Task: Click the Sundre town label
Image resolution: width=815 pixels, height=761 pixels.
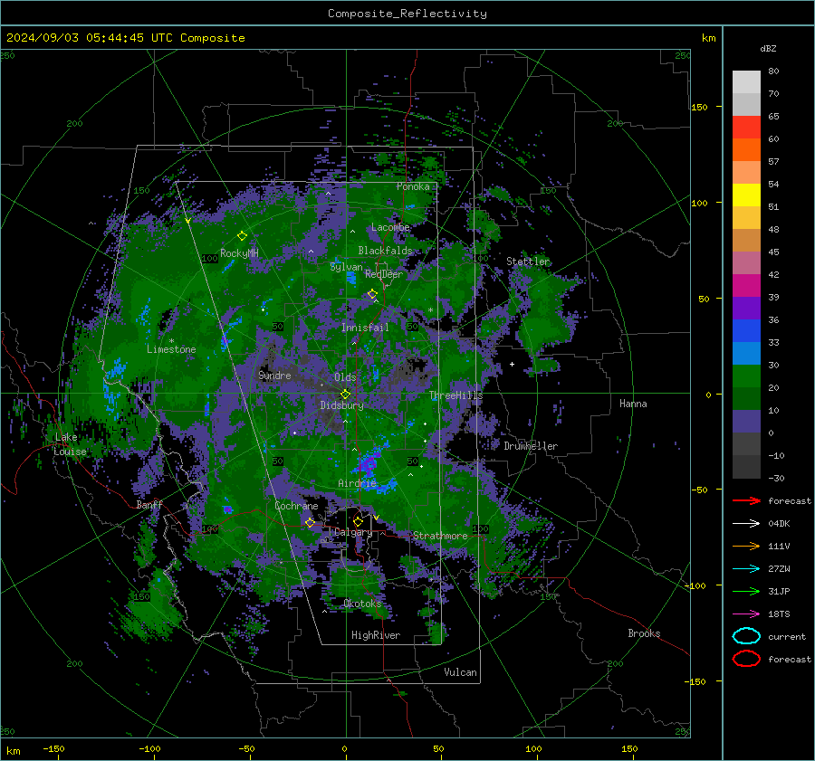Action: click(x=274, y=375)
